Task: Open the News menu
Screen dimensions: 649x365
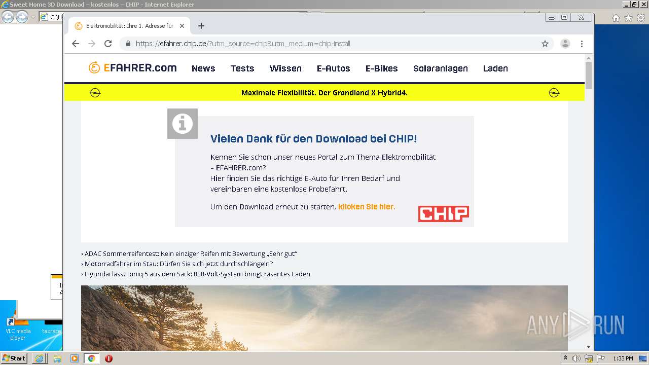Action: pos(203,68)
